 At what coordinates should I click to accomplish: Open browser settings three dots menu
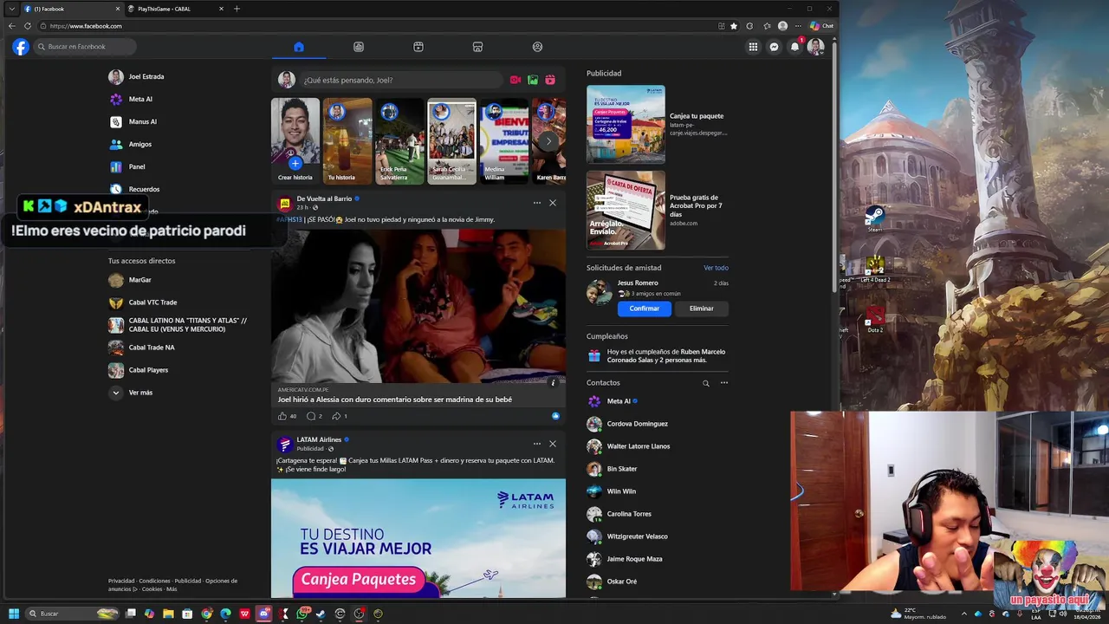click(x=798, y=26)
